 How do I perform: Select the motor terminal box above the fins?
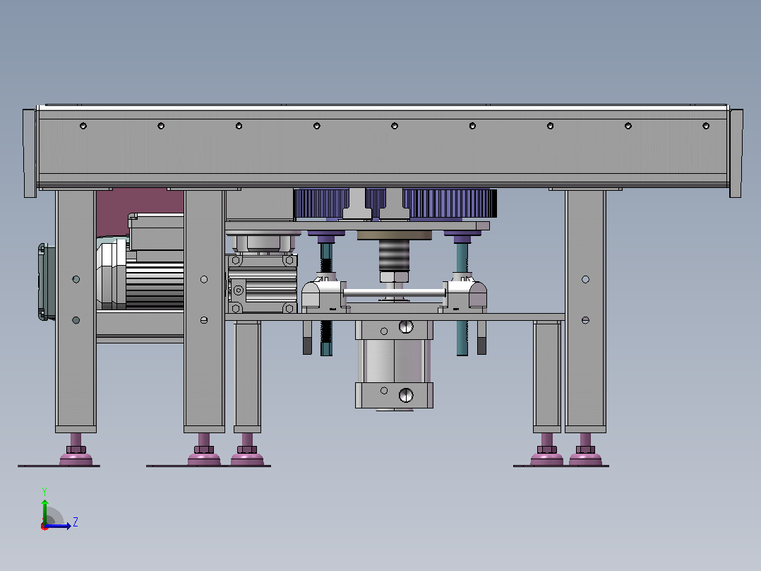(156, 231)
